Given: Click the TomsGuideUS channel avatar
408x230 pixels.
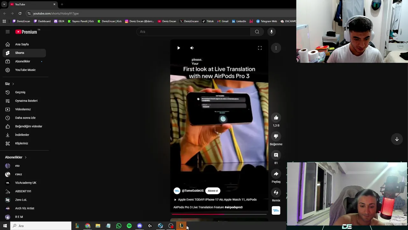Looking at the screenshot, I should coord(177,191).
